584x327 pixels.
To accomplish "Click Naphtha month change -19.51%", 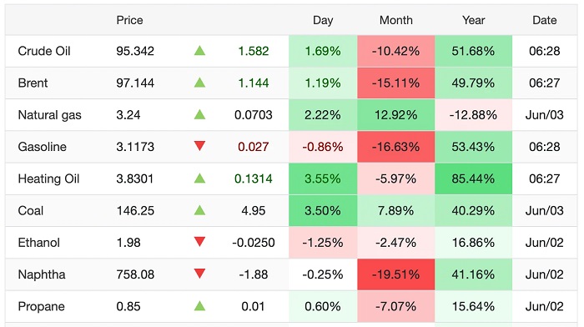I will [x=396, y=274].
